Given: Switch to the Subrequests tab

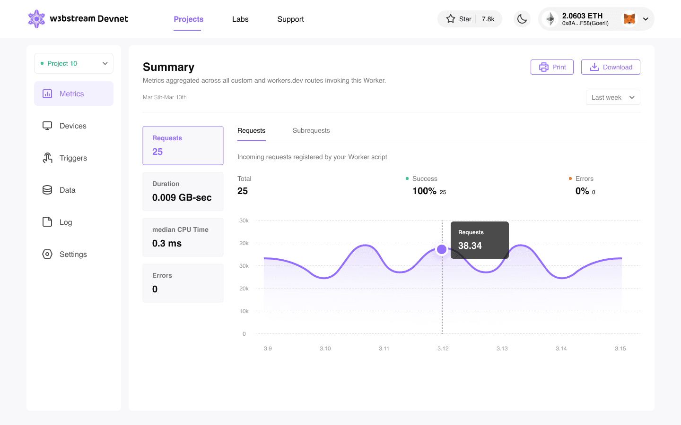Looking at the screenshot, I should tap(311, 130).
